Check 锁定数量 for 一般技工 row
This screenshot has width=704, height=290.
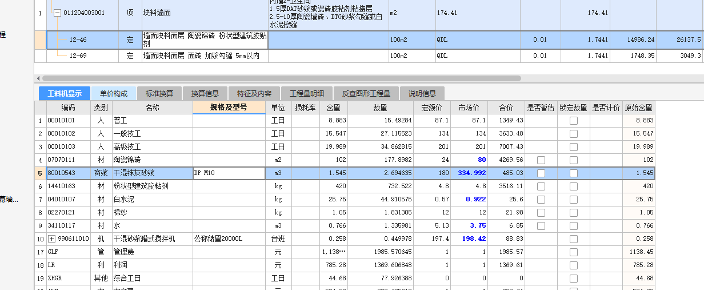click(574, 133)
